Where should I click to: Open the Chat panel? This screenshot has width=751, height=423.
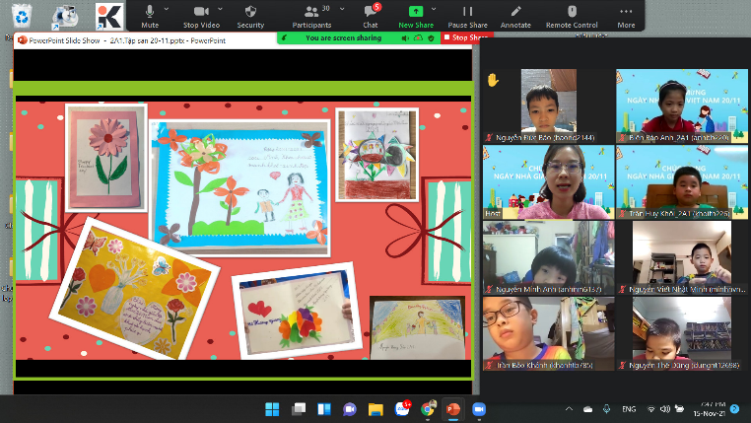(371, 15)
